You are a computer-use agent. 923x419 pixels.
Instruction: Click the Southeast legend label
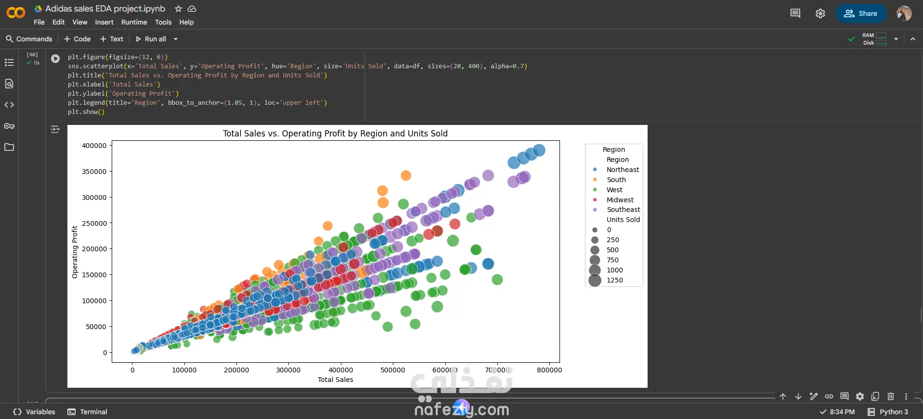point(624,209)
